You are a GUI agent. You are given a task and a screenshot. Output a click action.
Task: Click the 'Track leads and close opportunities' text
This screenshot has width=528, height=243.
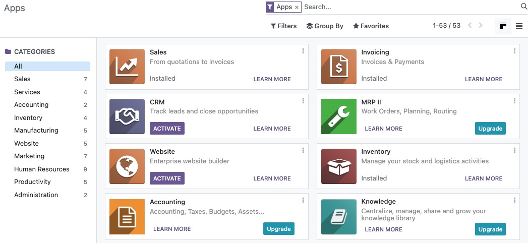(204, 111)
